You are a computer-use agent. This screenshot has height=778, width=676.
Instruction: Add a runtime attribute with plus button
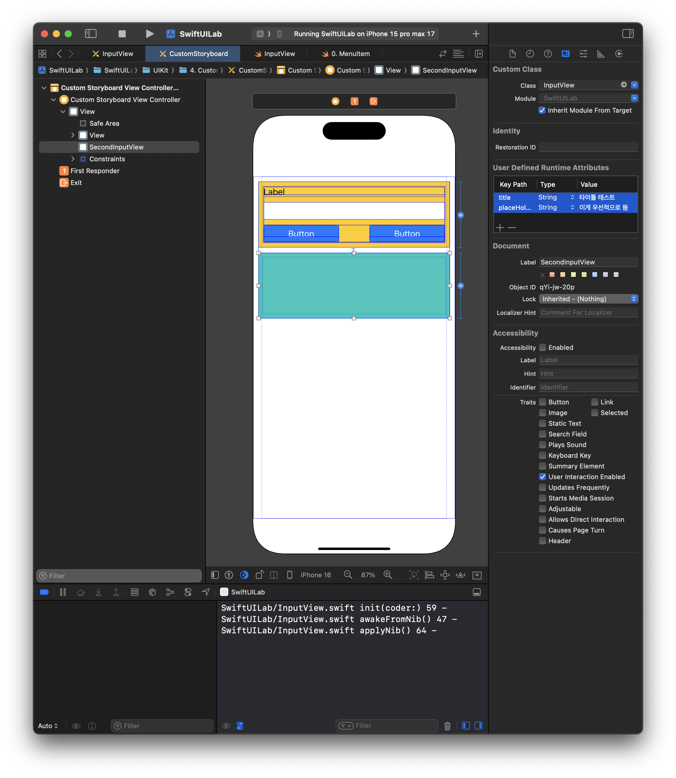(500, 227)
